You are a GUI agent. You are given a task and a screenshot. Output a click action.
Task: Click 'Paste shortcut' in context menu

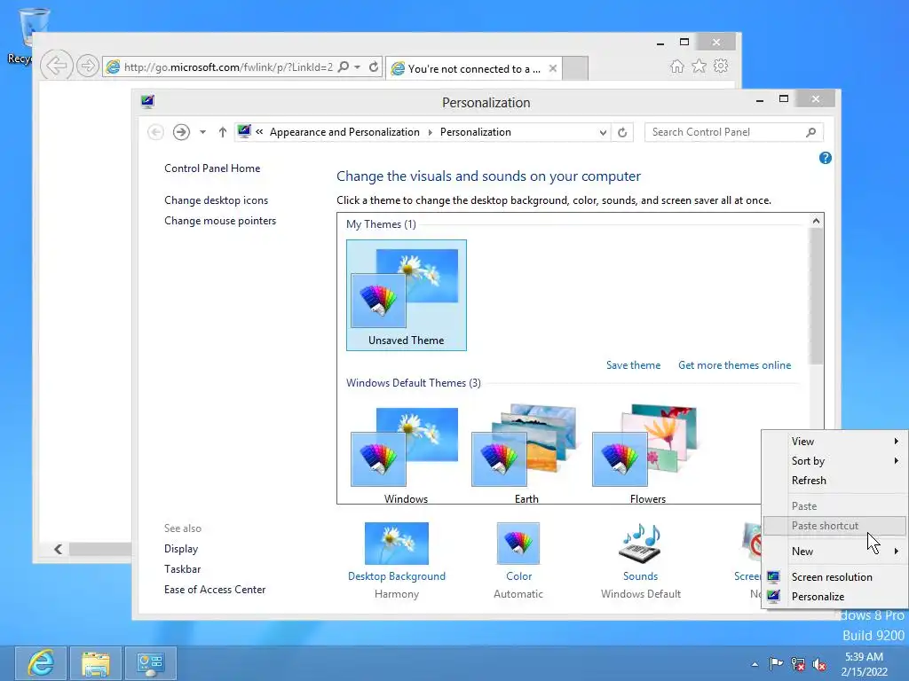(834, 526)
